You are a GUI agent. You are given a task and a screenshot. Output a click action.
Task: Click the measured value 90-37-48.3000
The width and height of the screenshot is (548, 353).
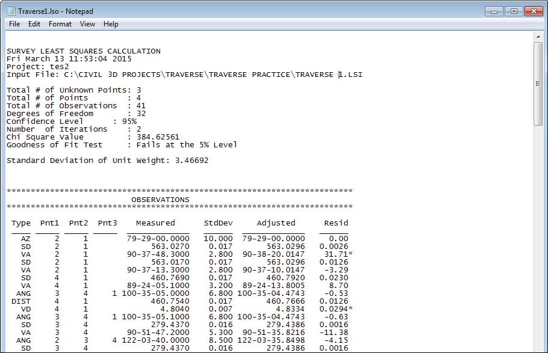[158, 254]
